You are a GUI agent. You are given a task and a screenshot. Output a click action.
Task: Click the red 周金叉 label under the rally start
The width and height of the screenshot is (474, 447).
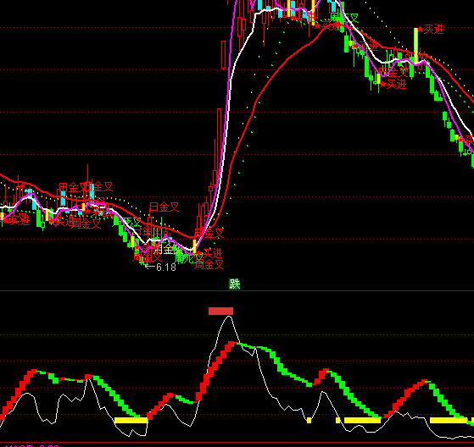click(x=209, y=265)
